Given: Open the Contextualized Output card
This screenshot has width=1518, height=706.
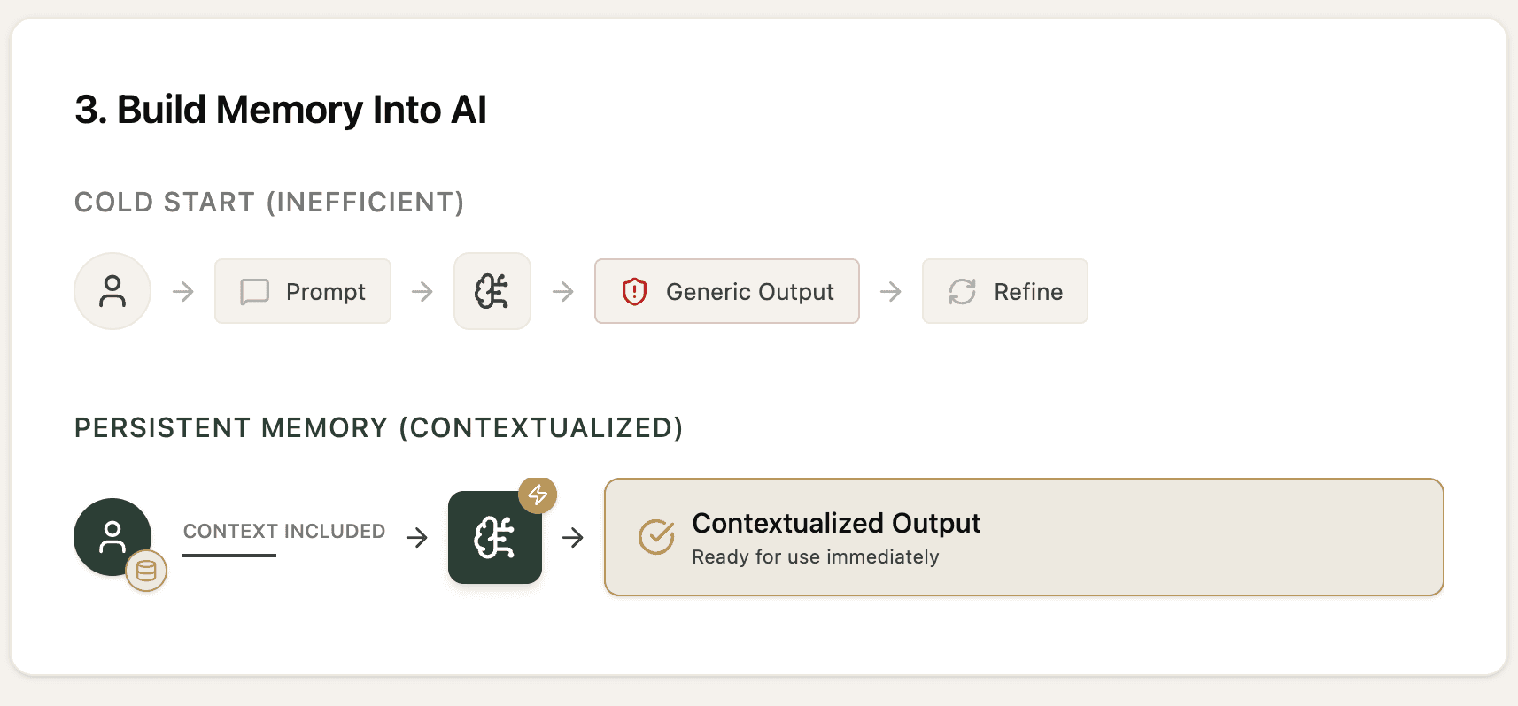Looking at the screenshot, I should [x=1023, y=537].
